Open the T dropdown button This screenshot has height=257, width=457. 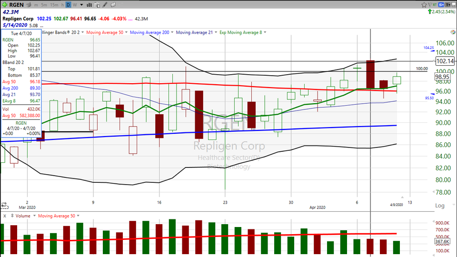point(447,5)
